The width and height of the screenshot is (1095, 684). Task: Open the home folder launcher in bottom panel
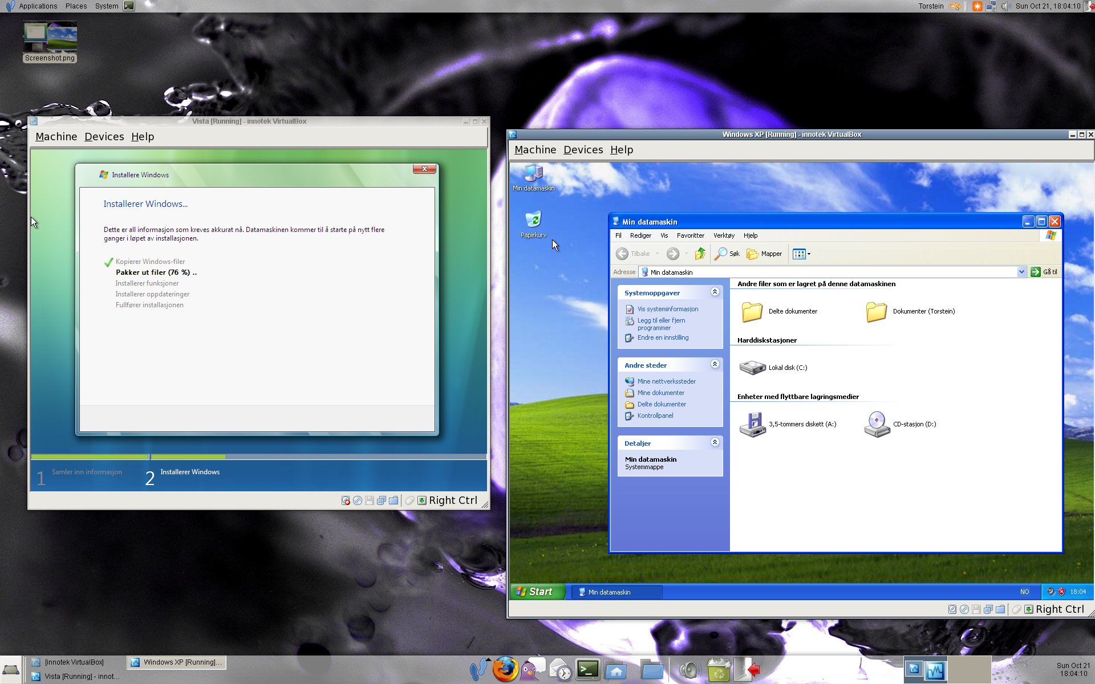pyautogui.click(x=616, y=670)
